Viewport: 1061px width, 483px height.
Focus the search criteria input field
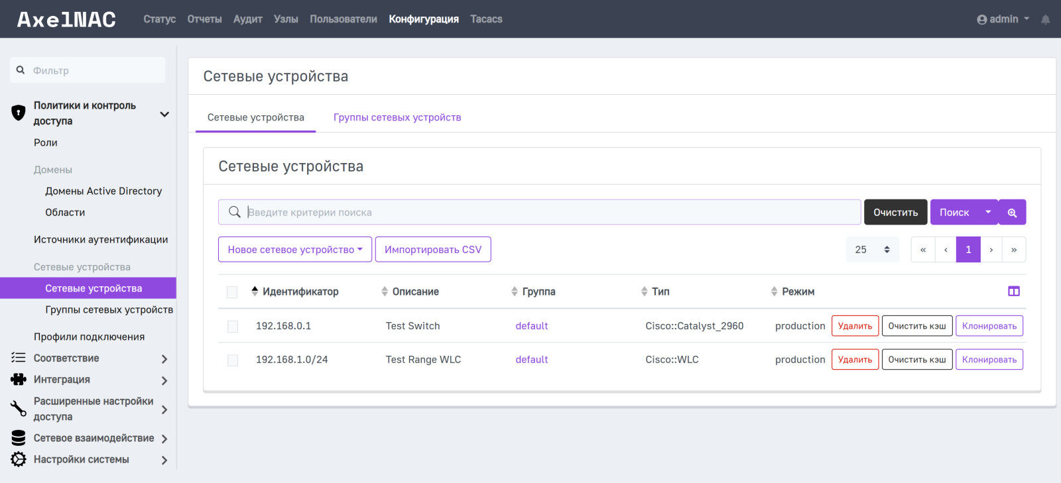tap(550, 213)
